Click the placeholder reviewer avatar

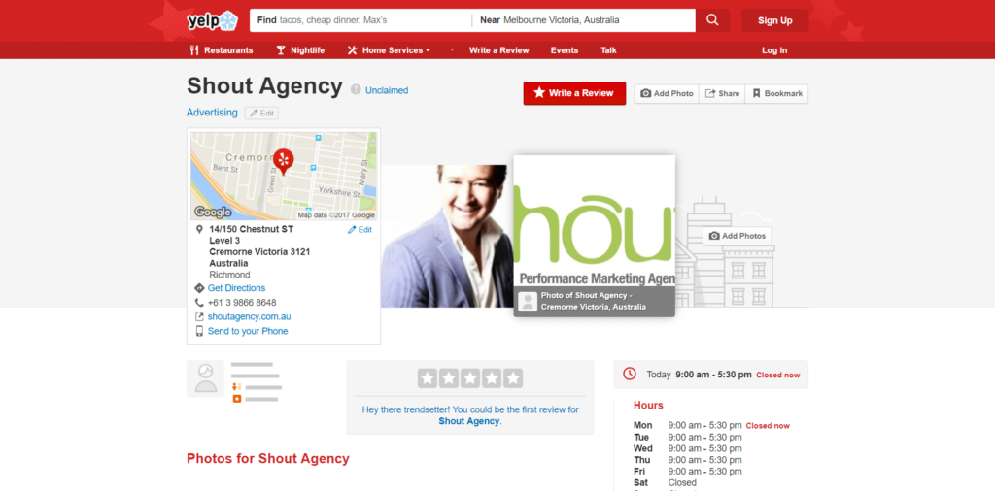coord(205,378)
